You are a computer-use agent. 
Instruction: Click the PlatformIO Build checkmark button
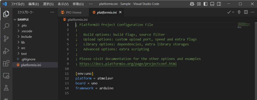pos(229,12)
